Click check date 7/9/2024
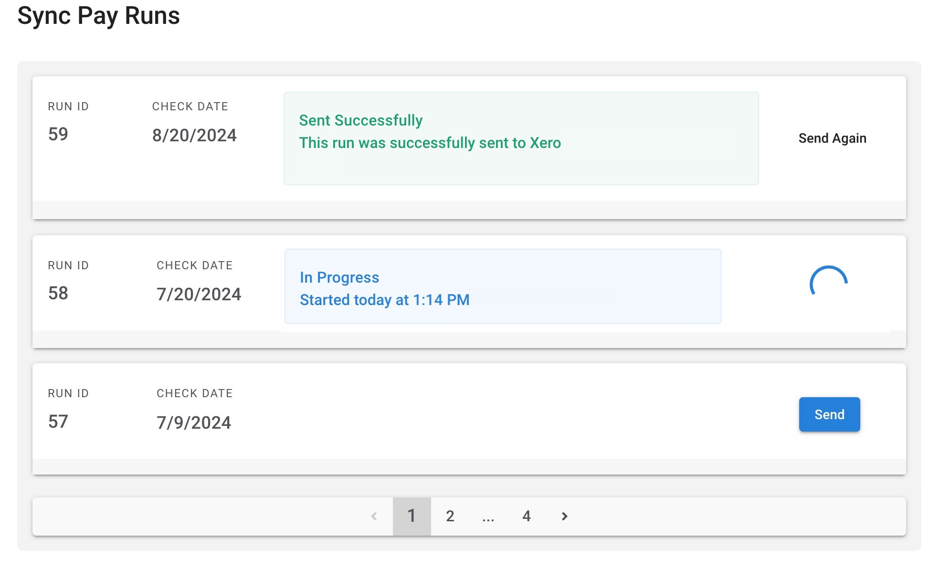 tap(194, 423)
